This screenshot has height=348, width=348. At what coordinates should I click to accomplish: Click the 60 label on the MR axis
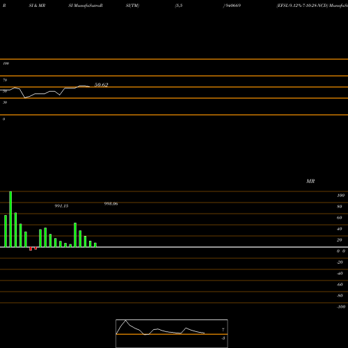339,218
